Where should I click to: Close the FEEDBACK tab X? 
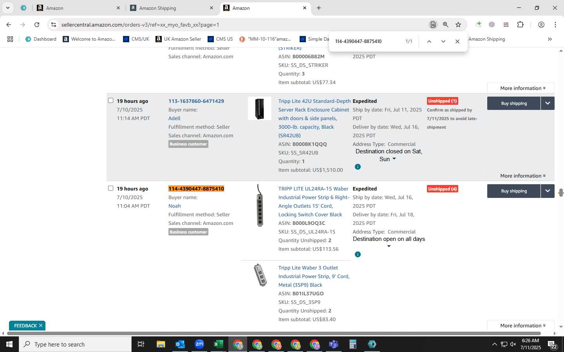click(x=41, y=325)
